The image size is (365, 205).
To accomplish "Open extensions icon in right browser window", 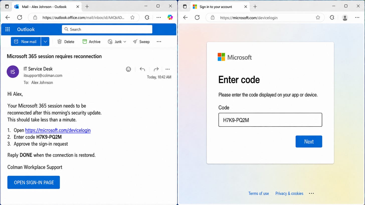I will [x=332, y=18].
